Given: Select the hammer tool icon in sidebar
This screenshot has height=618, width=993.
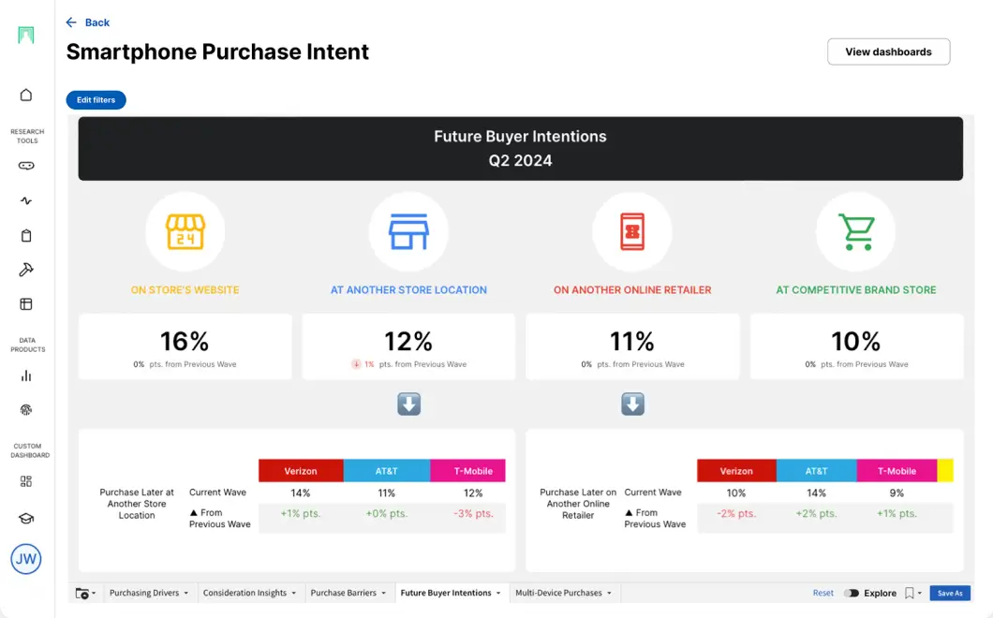Looking at the screenshot, I should 26,270.
